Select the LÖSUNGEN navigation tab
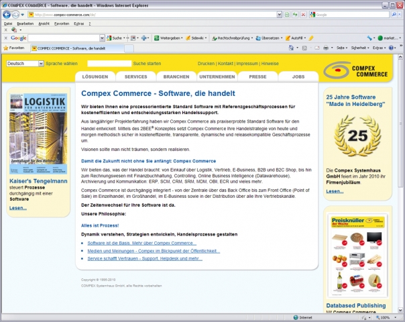Viewport: 405px width, 322px height. (x=95, y=77)
